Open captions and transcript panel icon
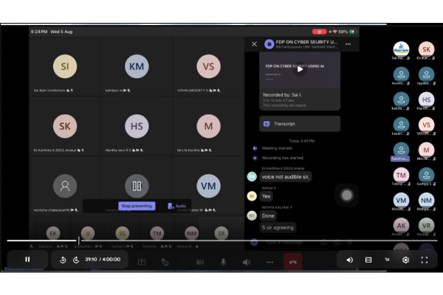This screenshot has height=295, width=443. point(368,260)
